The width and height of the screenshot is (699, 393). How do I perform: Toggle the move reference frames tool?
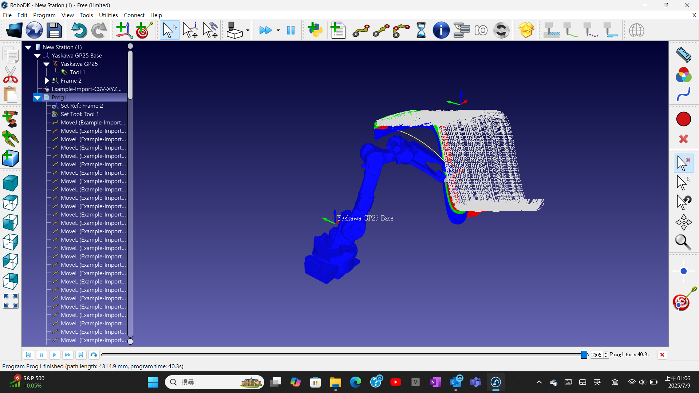pos(190,30)
